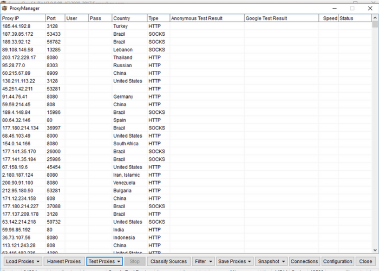379x271 pixels.
Task: Click the Connections button
Action: coord(304,261)
